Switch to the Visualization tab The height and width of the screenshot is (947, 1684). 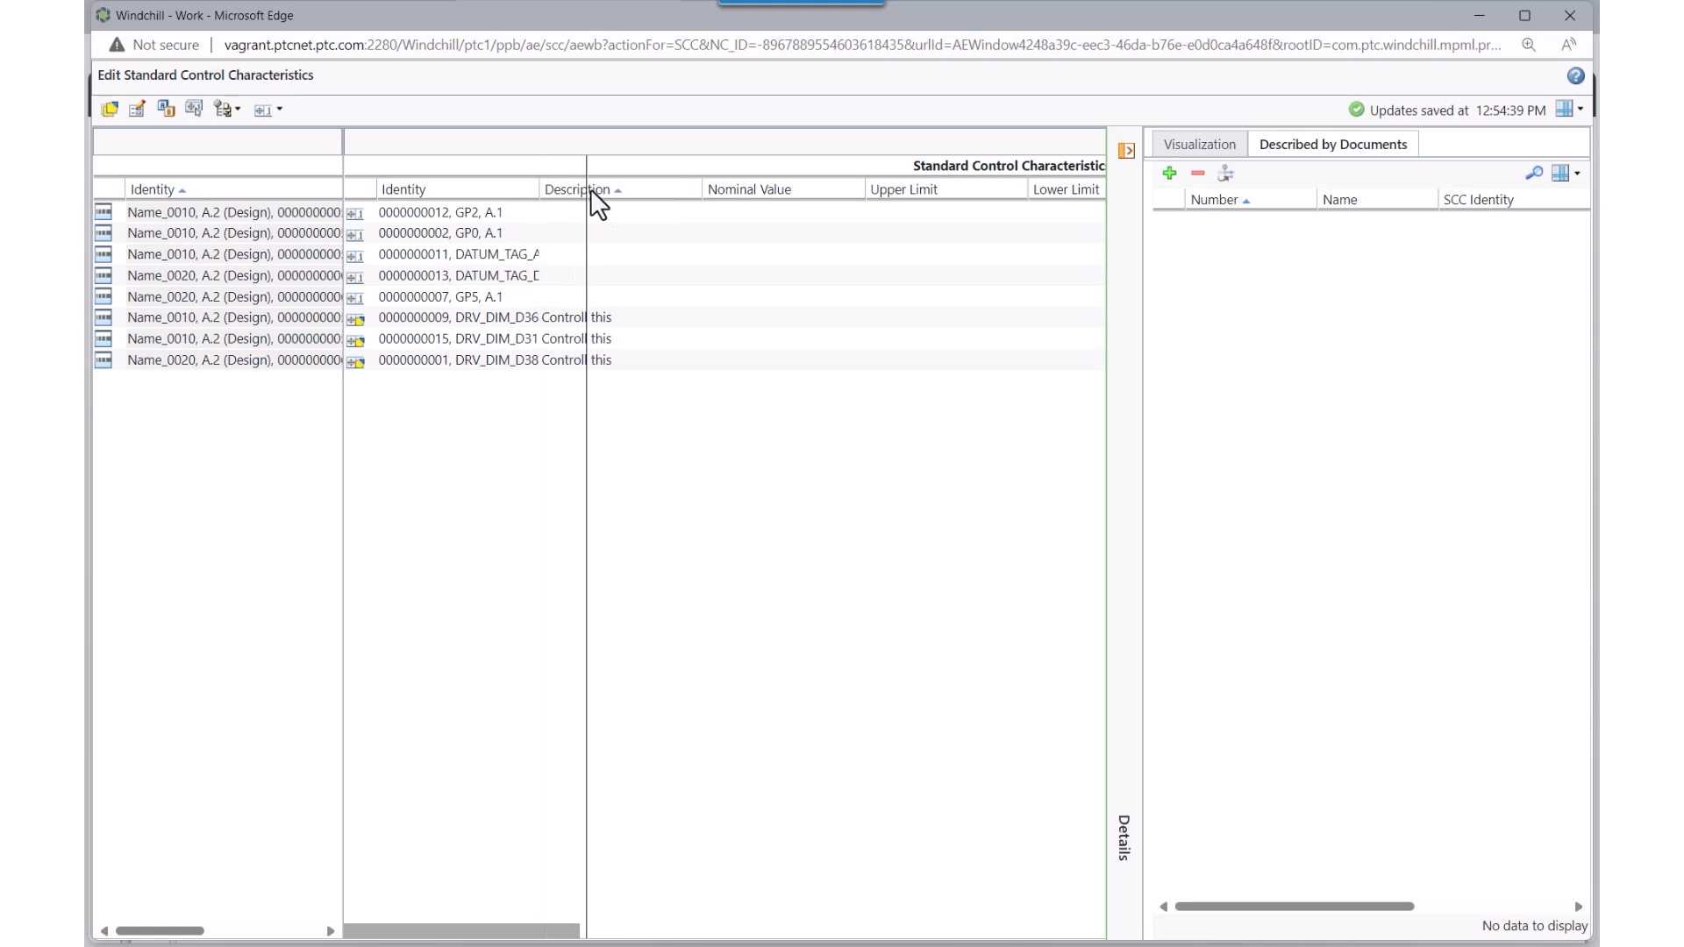click(1199, 145)
